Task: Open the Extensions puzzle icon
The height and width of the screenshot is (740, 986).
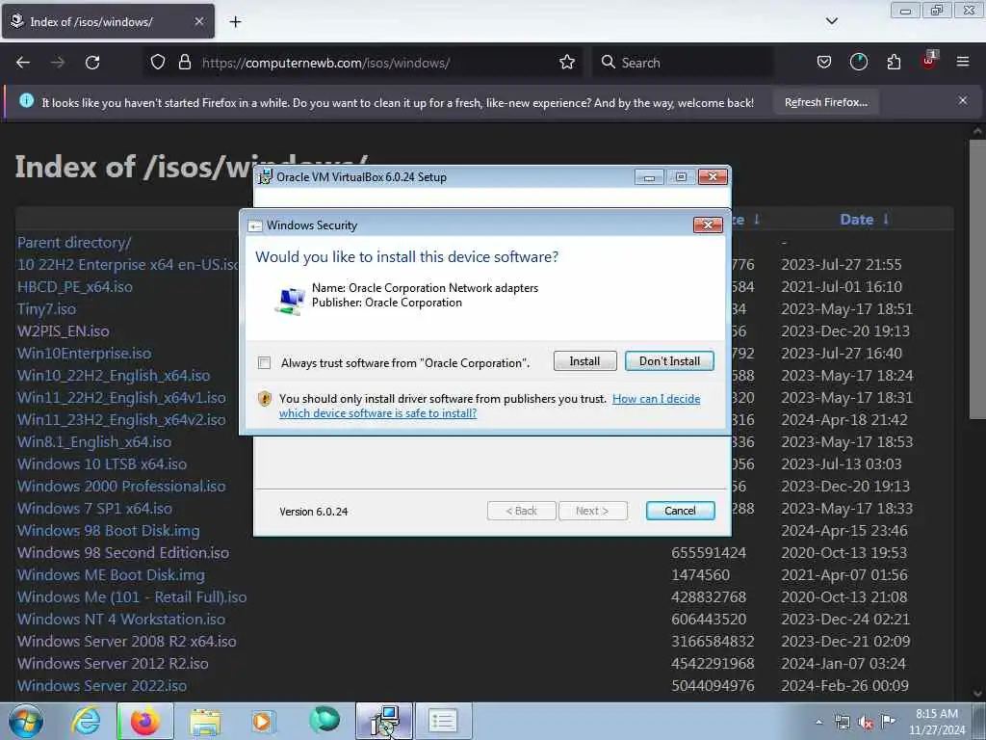Action: [x=894, y=63]
